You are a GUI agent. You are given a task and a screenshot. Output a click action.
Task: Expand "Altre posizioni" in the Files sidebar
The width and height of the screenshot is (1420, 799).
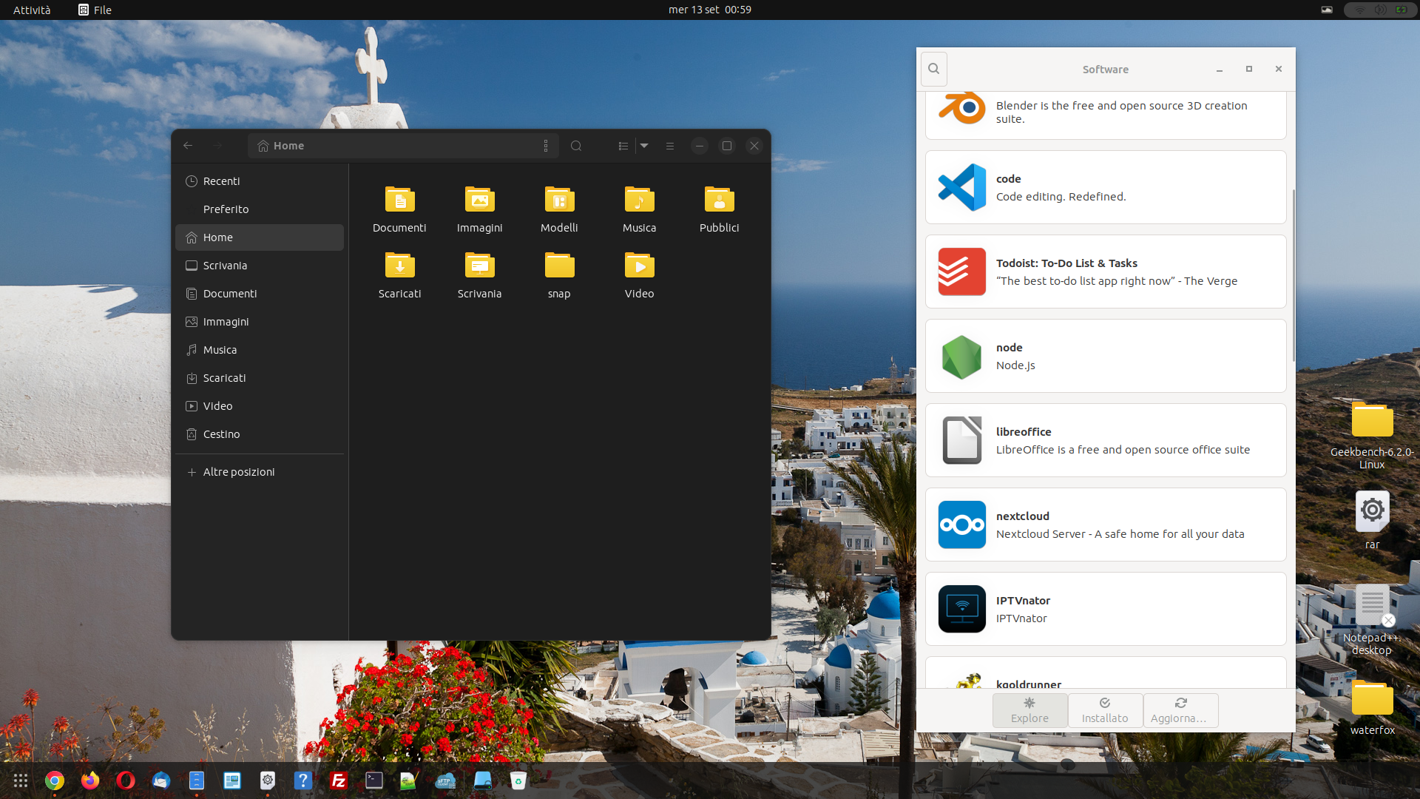point(238,471)
